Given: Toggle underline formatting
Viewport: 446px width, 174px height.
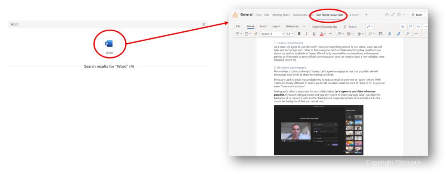Looking at the screenshot, I should click(314, 33).
